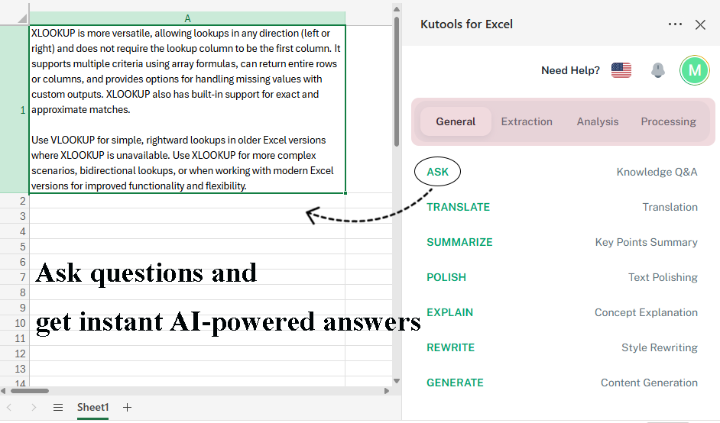Change language via the US flag icon

coord(621,70)
